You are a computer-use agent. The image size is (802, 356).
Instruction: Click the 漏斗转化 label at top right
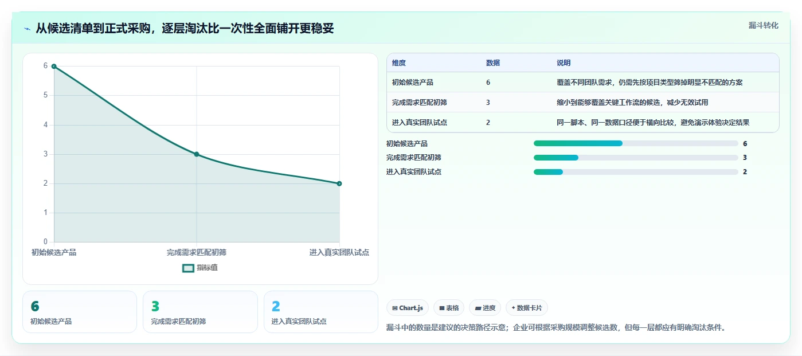click(x=763, y=26)
